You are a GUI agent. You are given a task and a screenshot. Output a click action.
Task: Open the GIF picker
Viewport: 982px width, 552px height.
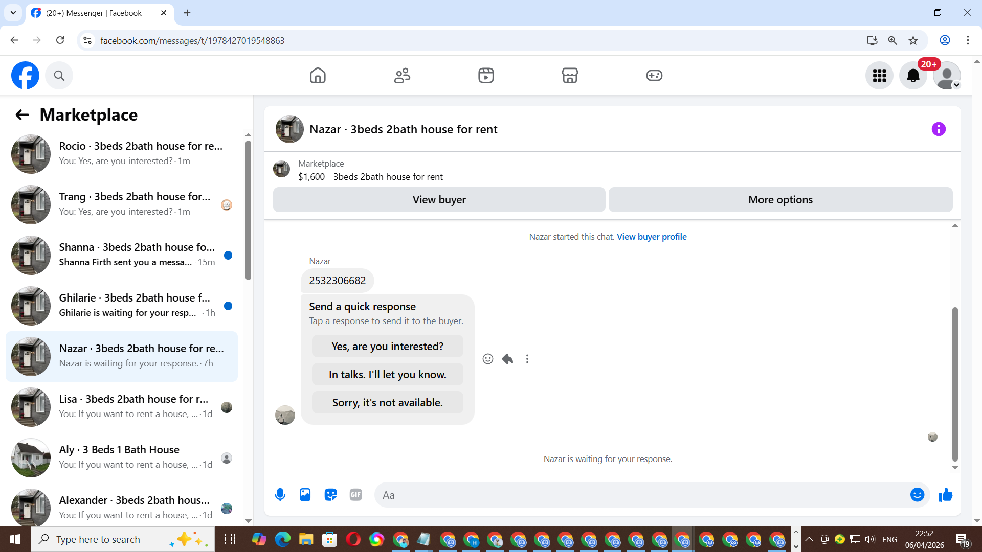(356, 495)
